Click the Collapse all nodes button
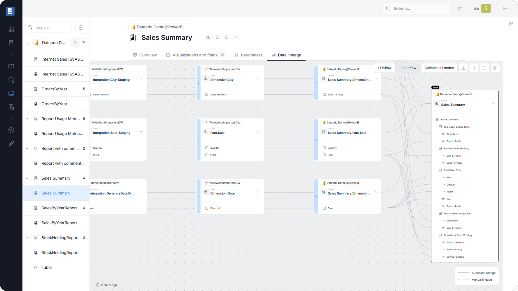The width and height of the screenshot is (518, 291). tap(439, 68)
